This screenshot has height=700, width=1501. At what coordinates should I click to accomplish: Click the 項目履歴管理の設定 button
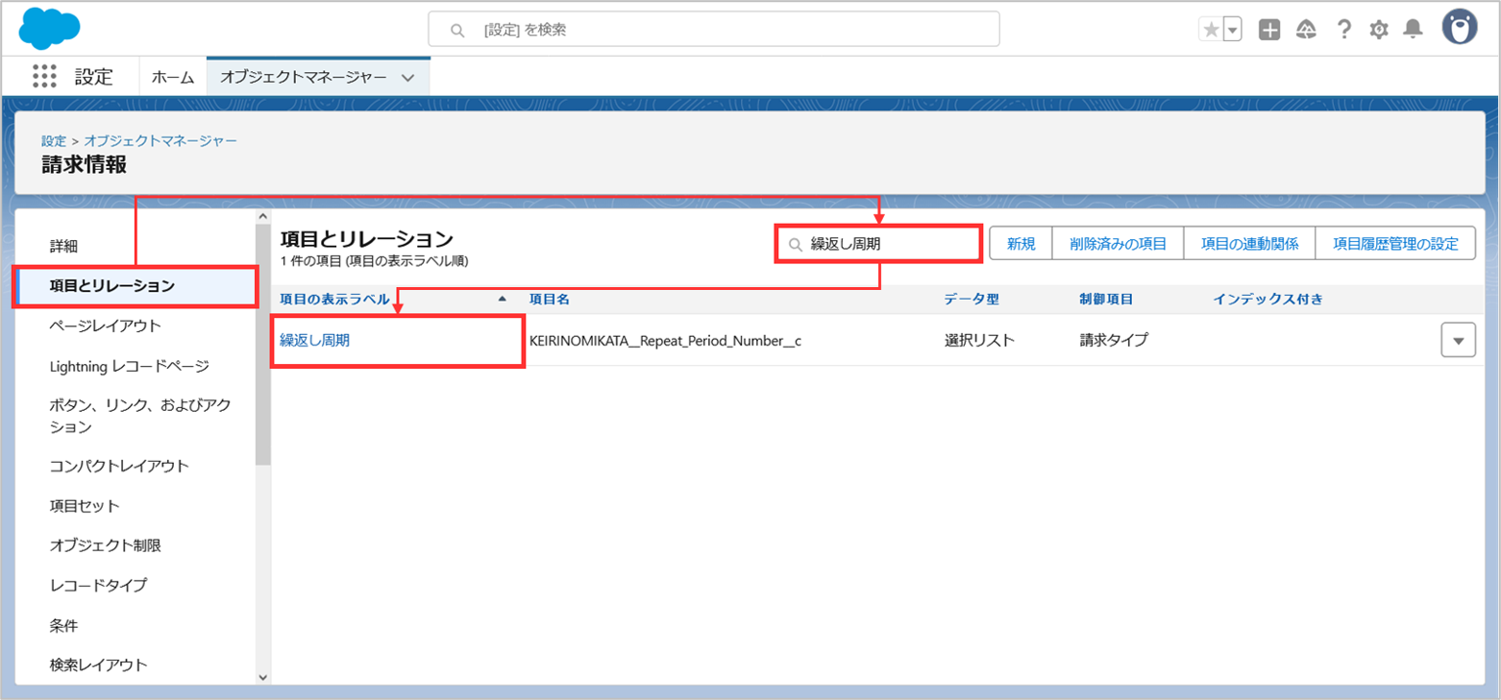pyautogui.click(x=1395, y=244)
